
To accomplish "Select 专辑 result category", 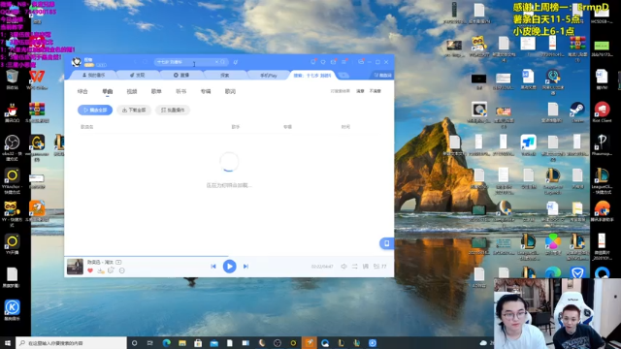I will click(206, 91).
